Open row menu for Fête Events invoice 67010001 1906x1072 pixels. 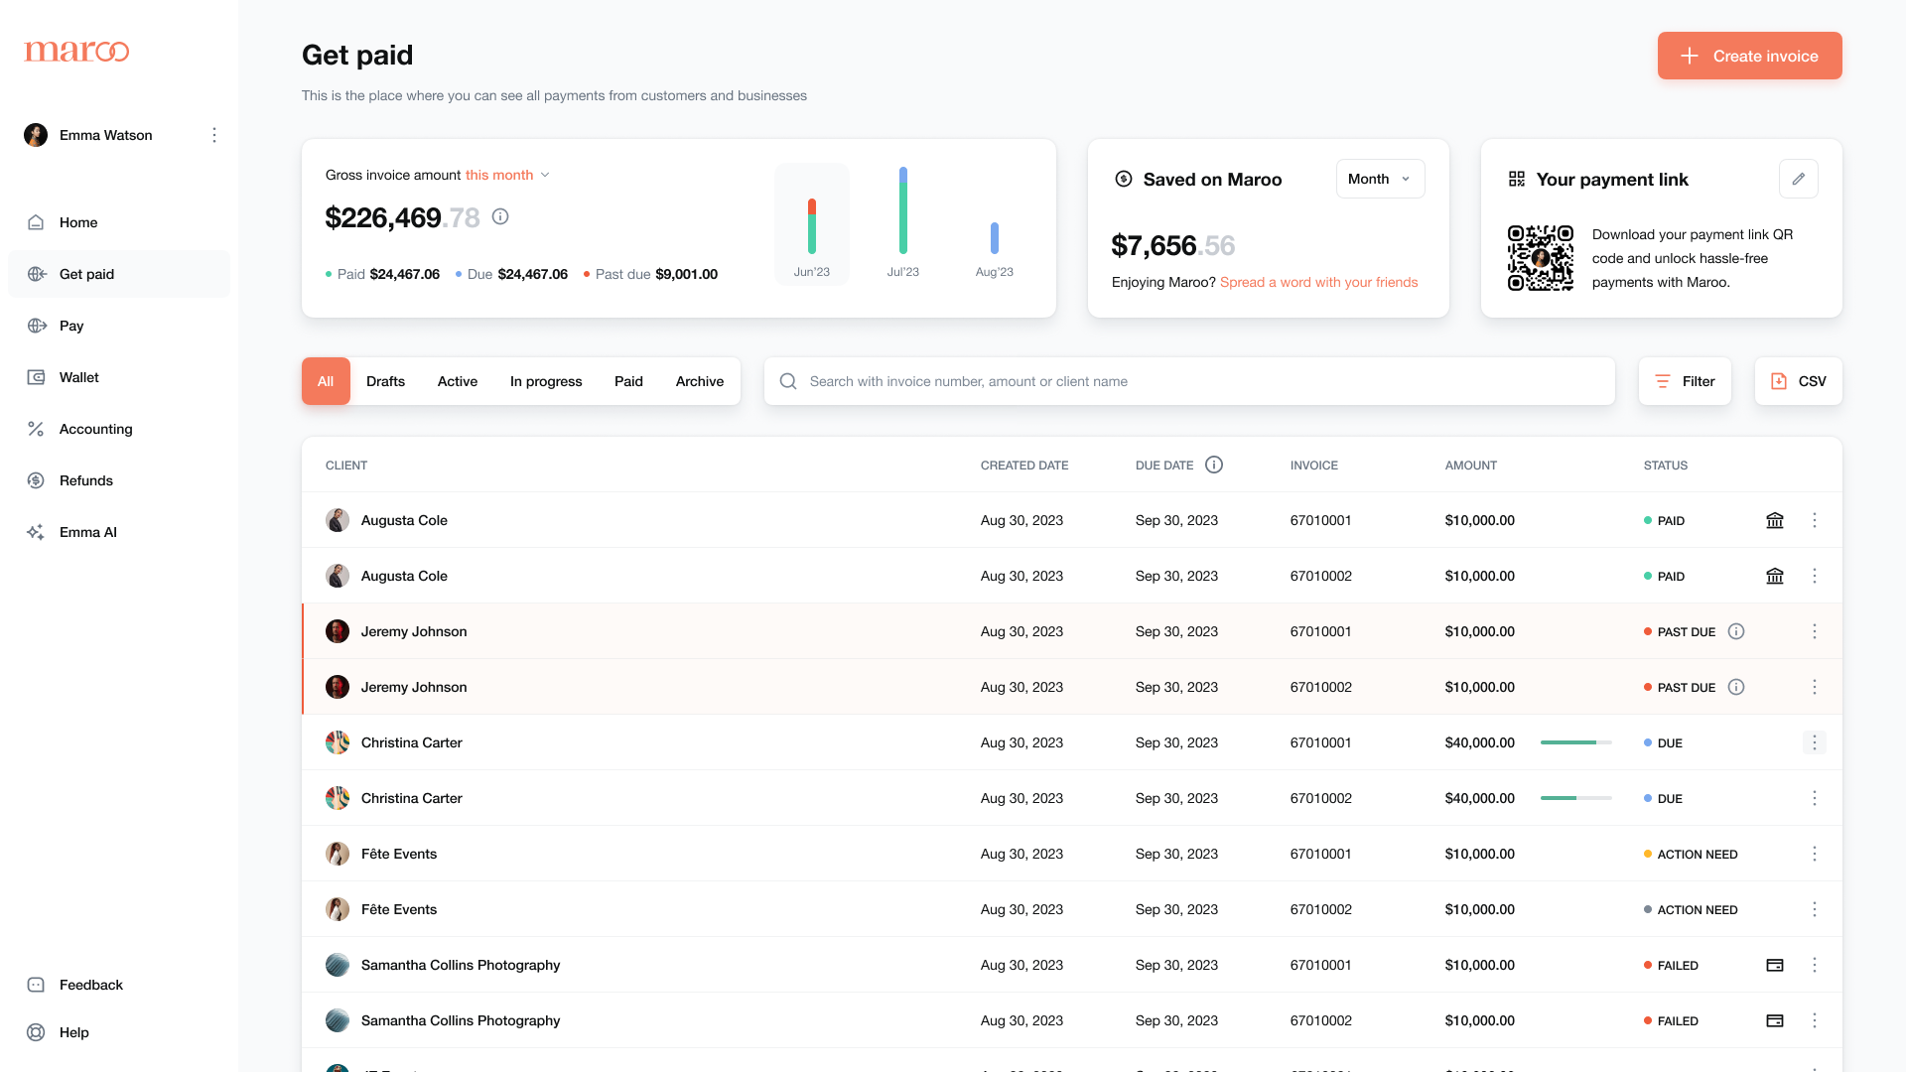pyautogui.click(x=1815, y=854)
